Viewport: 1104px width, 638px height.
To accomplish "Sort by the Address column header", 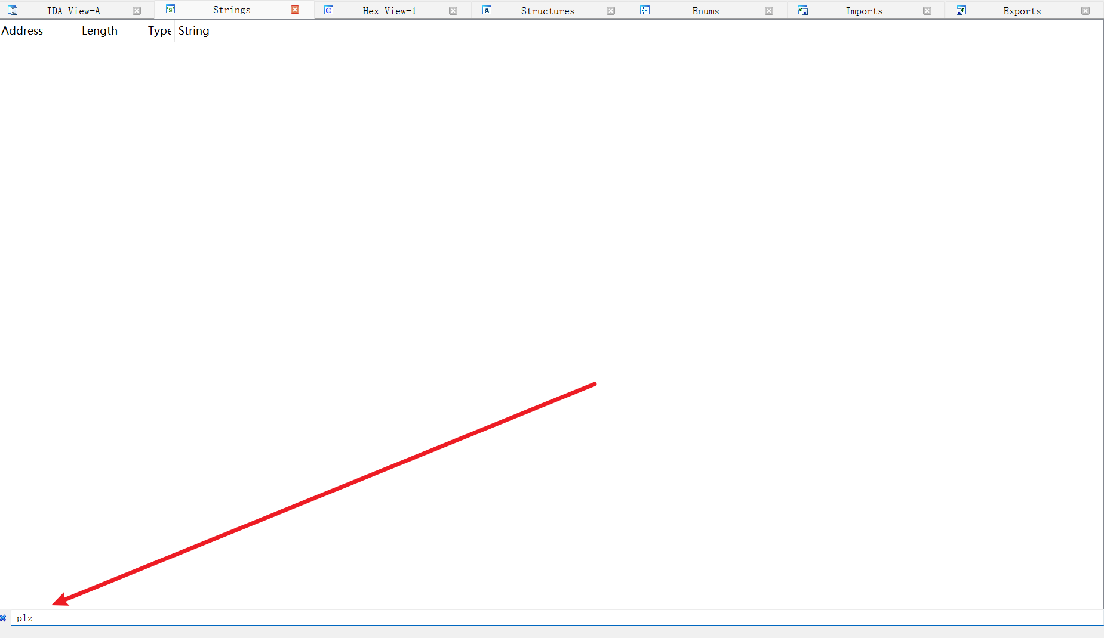I will pyautogui.click(x=39, y=31).
